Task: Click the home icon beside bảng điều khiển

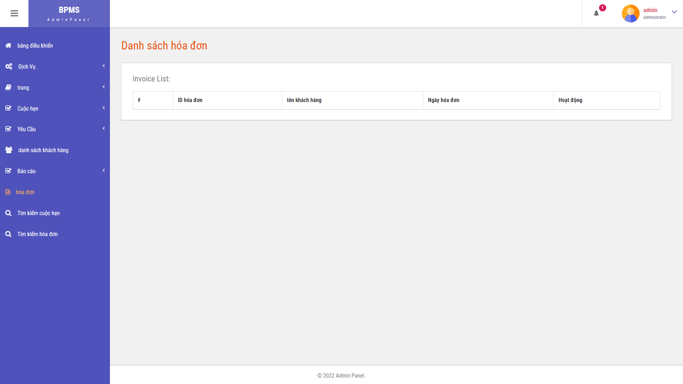Action: click(x=9, y=46)
